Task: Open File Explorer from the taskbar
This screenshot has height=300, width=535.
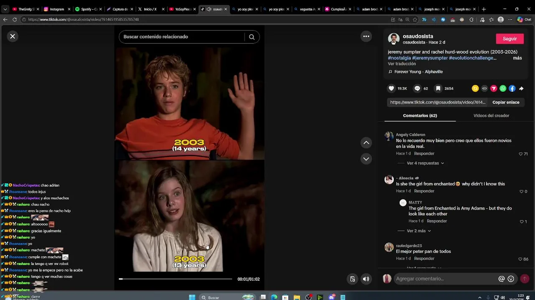Action: (x=296, y=297)
